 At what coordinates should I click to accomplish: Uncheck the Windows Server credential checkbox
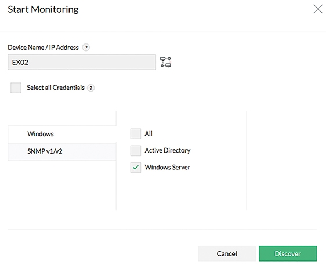coord(136,168)
